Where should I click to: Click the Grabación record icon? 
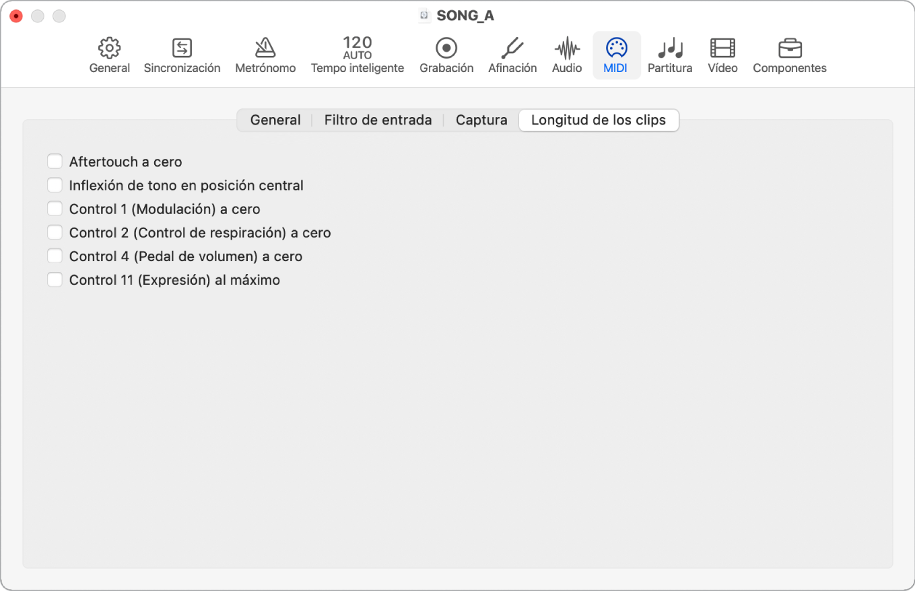446,54
